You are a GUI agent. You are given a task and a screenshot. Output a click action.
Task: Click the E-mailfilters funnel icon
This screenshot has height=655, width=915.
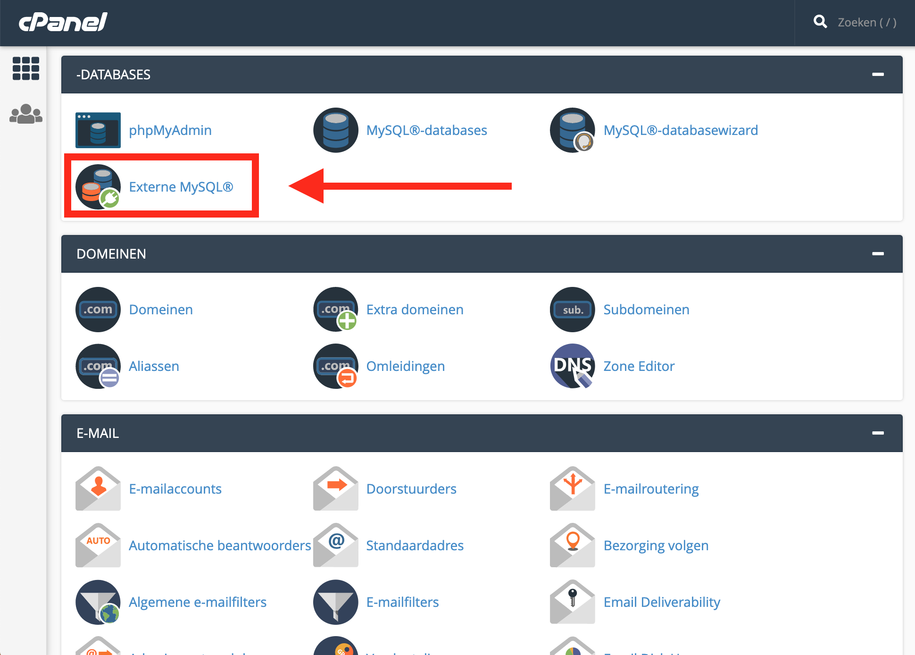click(336, 602)
